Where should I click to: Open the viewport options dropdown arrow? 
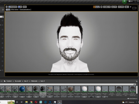click(x=7, y=7)
